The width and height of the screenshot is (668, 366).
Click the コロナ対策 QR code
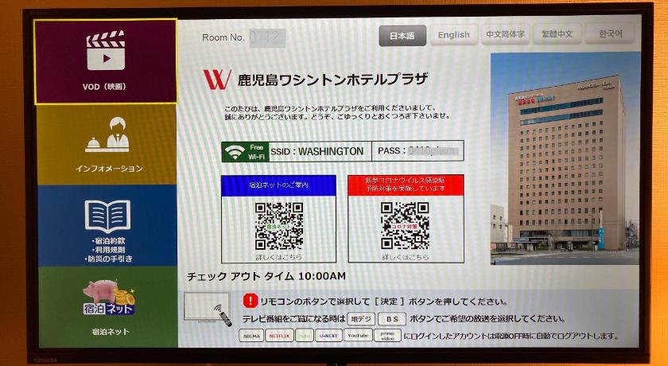[x=405, y=225]
